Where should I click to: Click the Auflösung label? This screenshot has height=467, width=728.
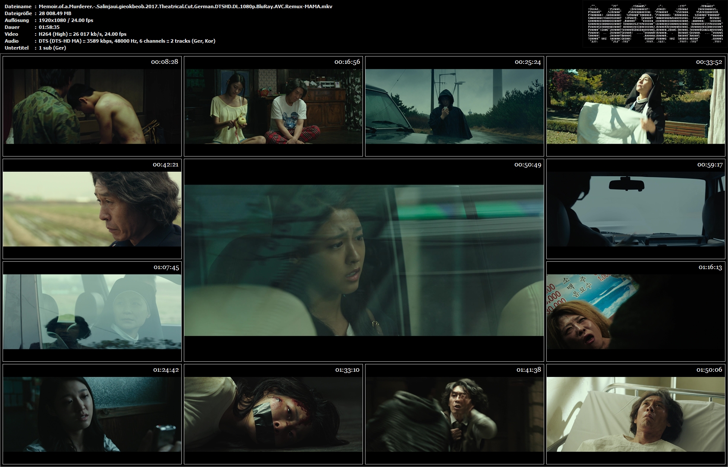pyautogui.click(x=17, y=20)
